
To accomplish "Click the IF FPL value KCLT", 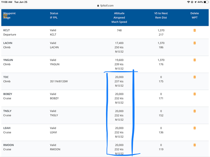I will [53, 35].
